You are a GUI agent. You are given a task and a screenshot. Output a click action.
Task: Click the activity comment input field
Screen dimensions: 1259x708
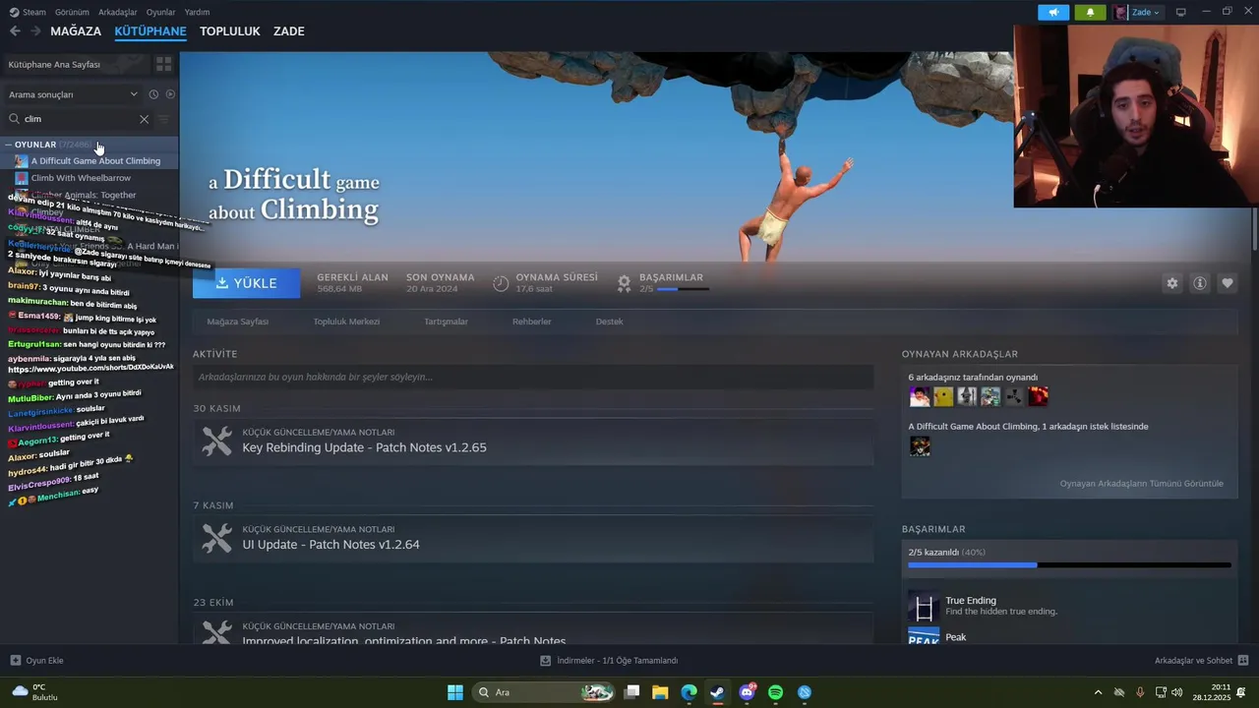coord(533,377)
